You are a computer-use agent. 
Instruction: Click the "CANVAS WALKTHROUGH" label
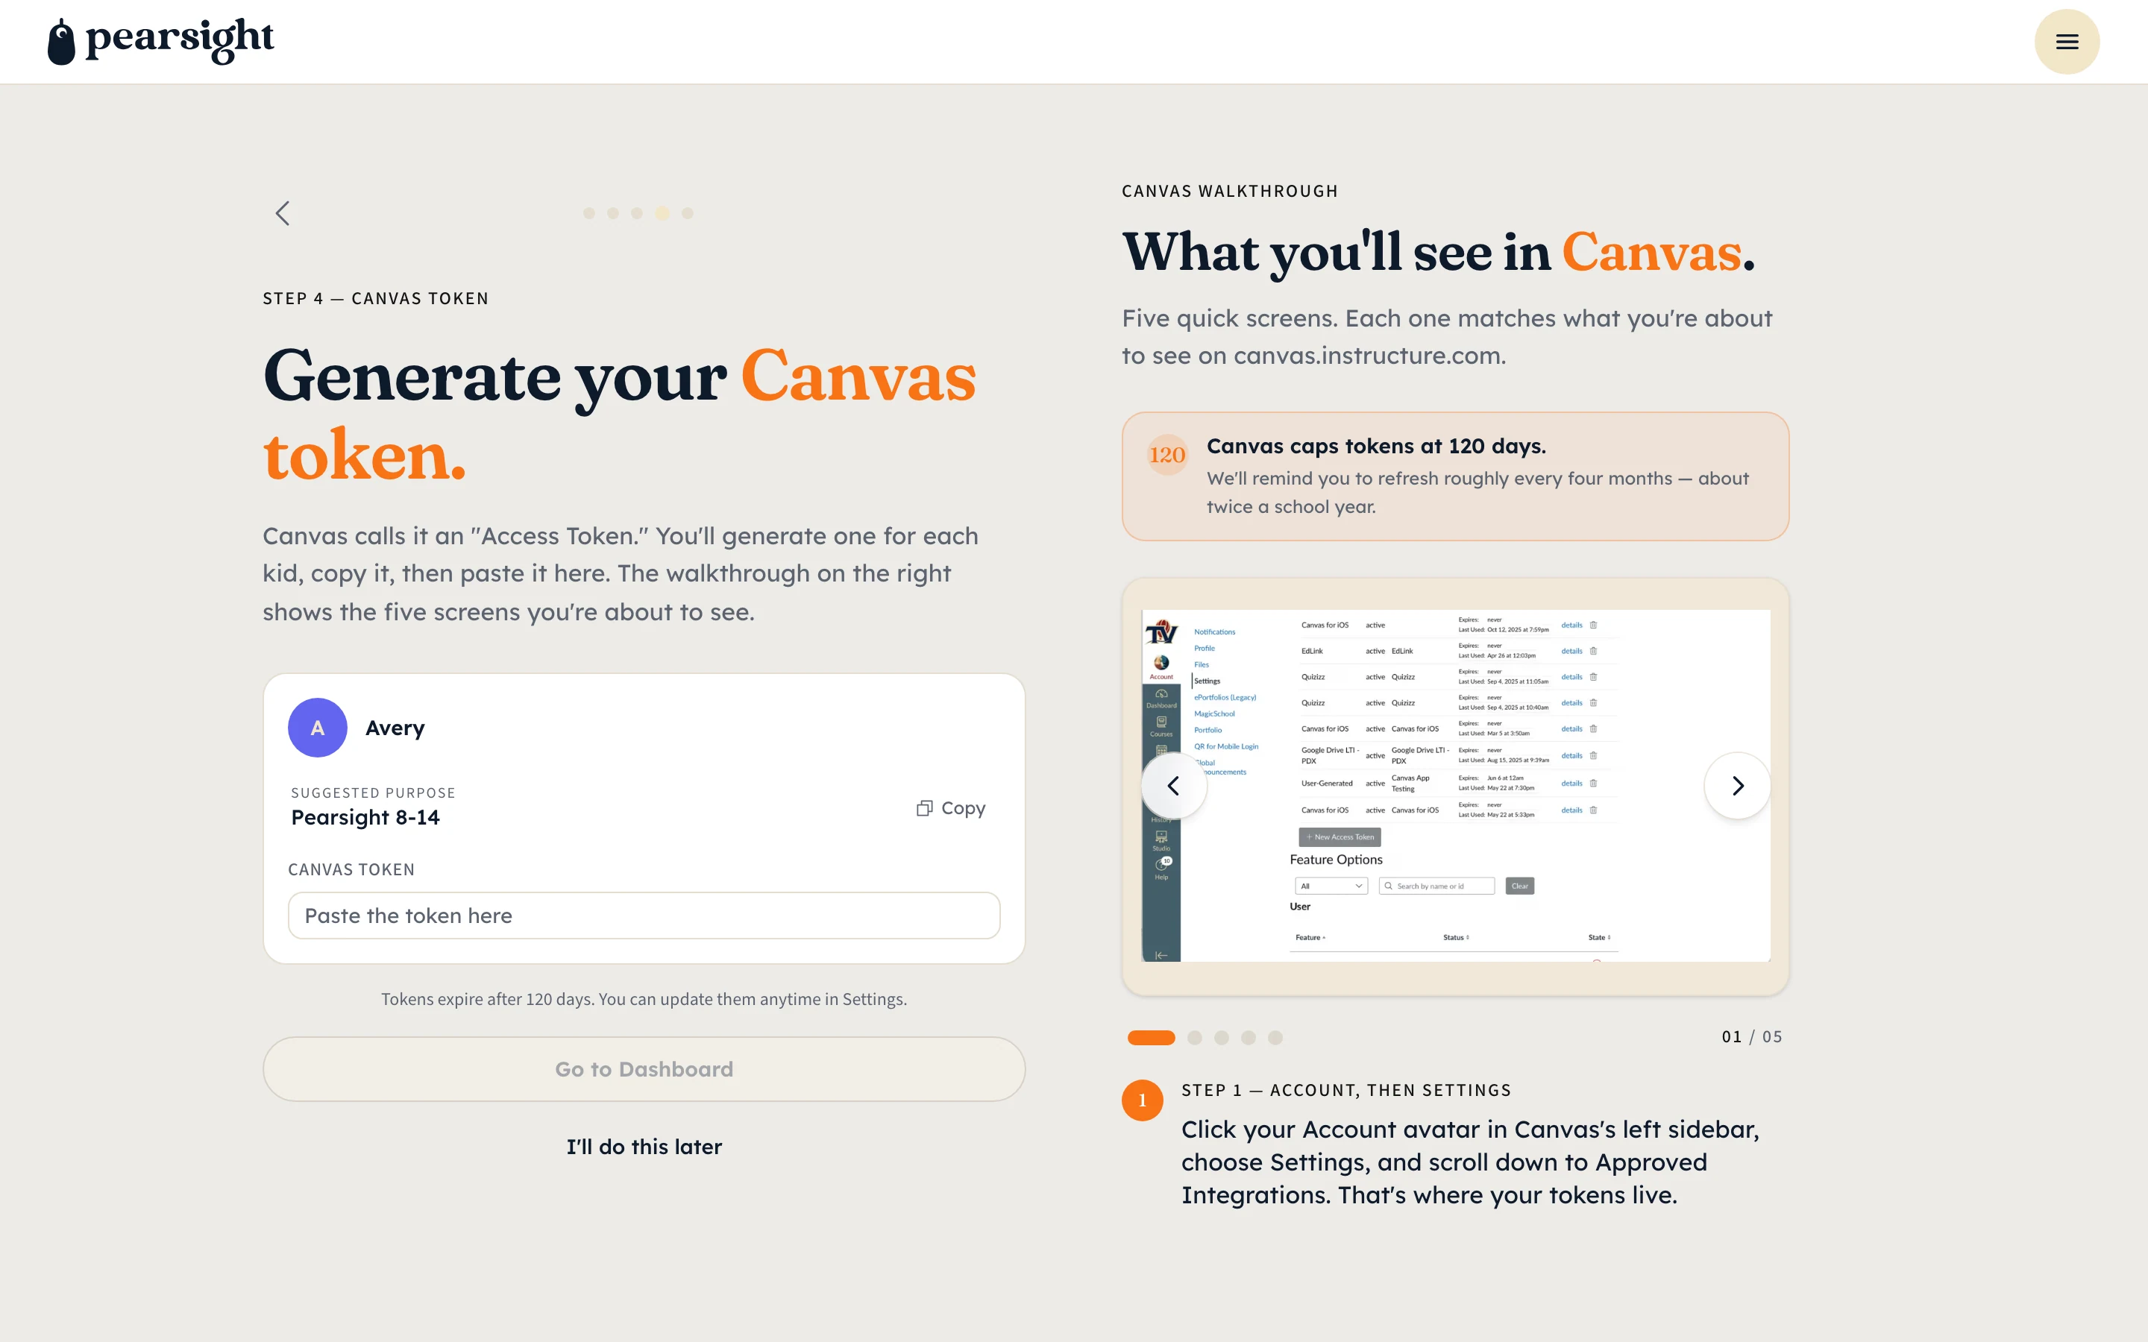click(1229, 191)
